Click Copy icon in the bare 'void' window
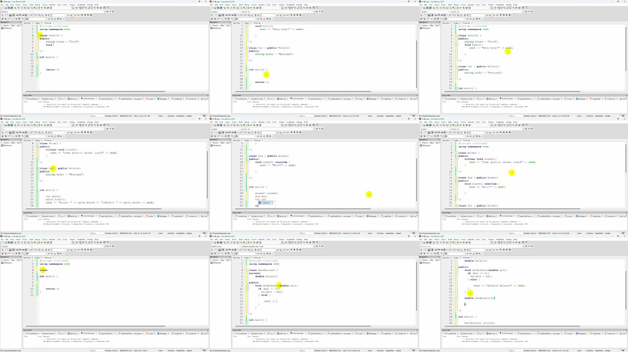The height and width of the screenshot is (352, 628). pyautogui.click(x=25, y=8)
